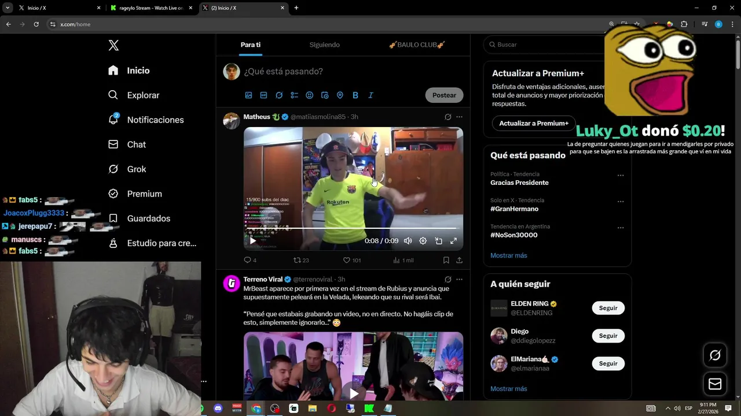Toggle bold text in composer

click(x=355, y=95)
